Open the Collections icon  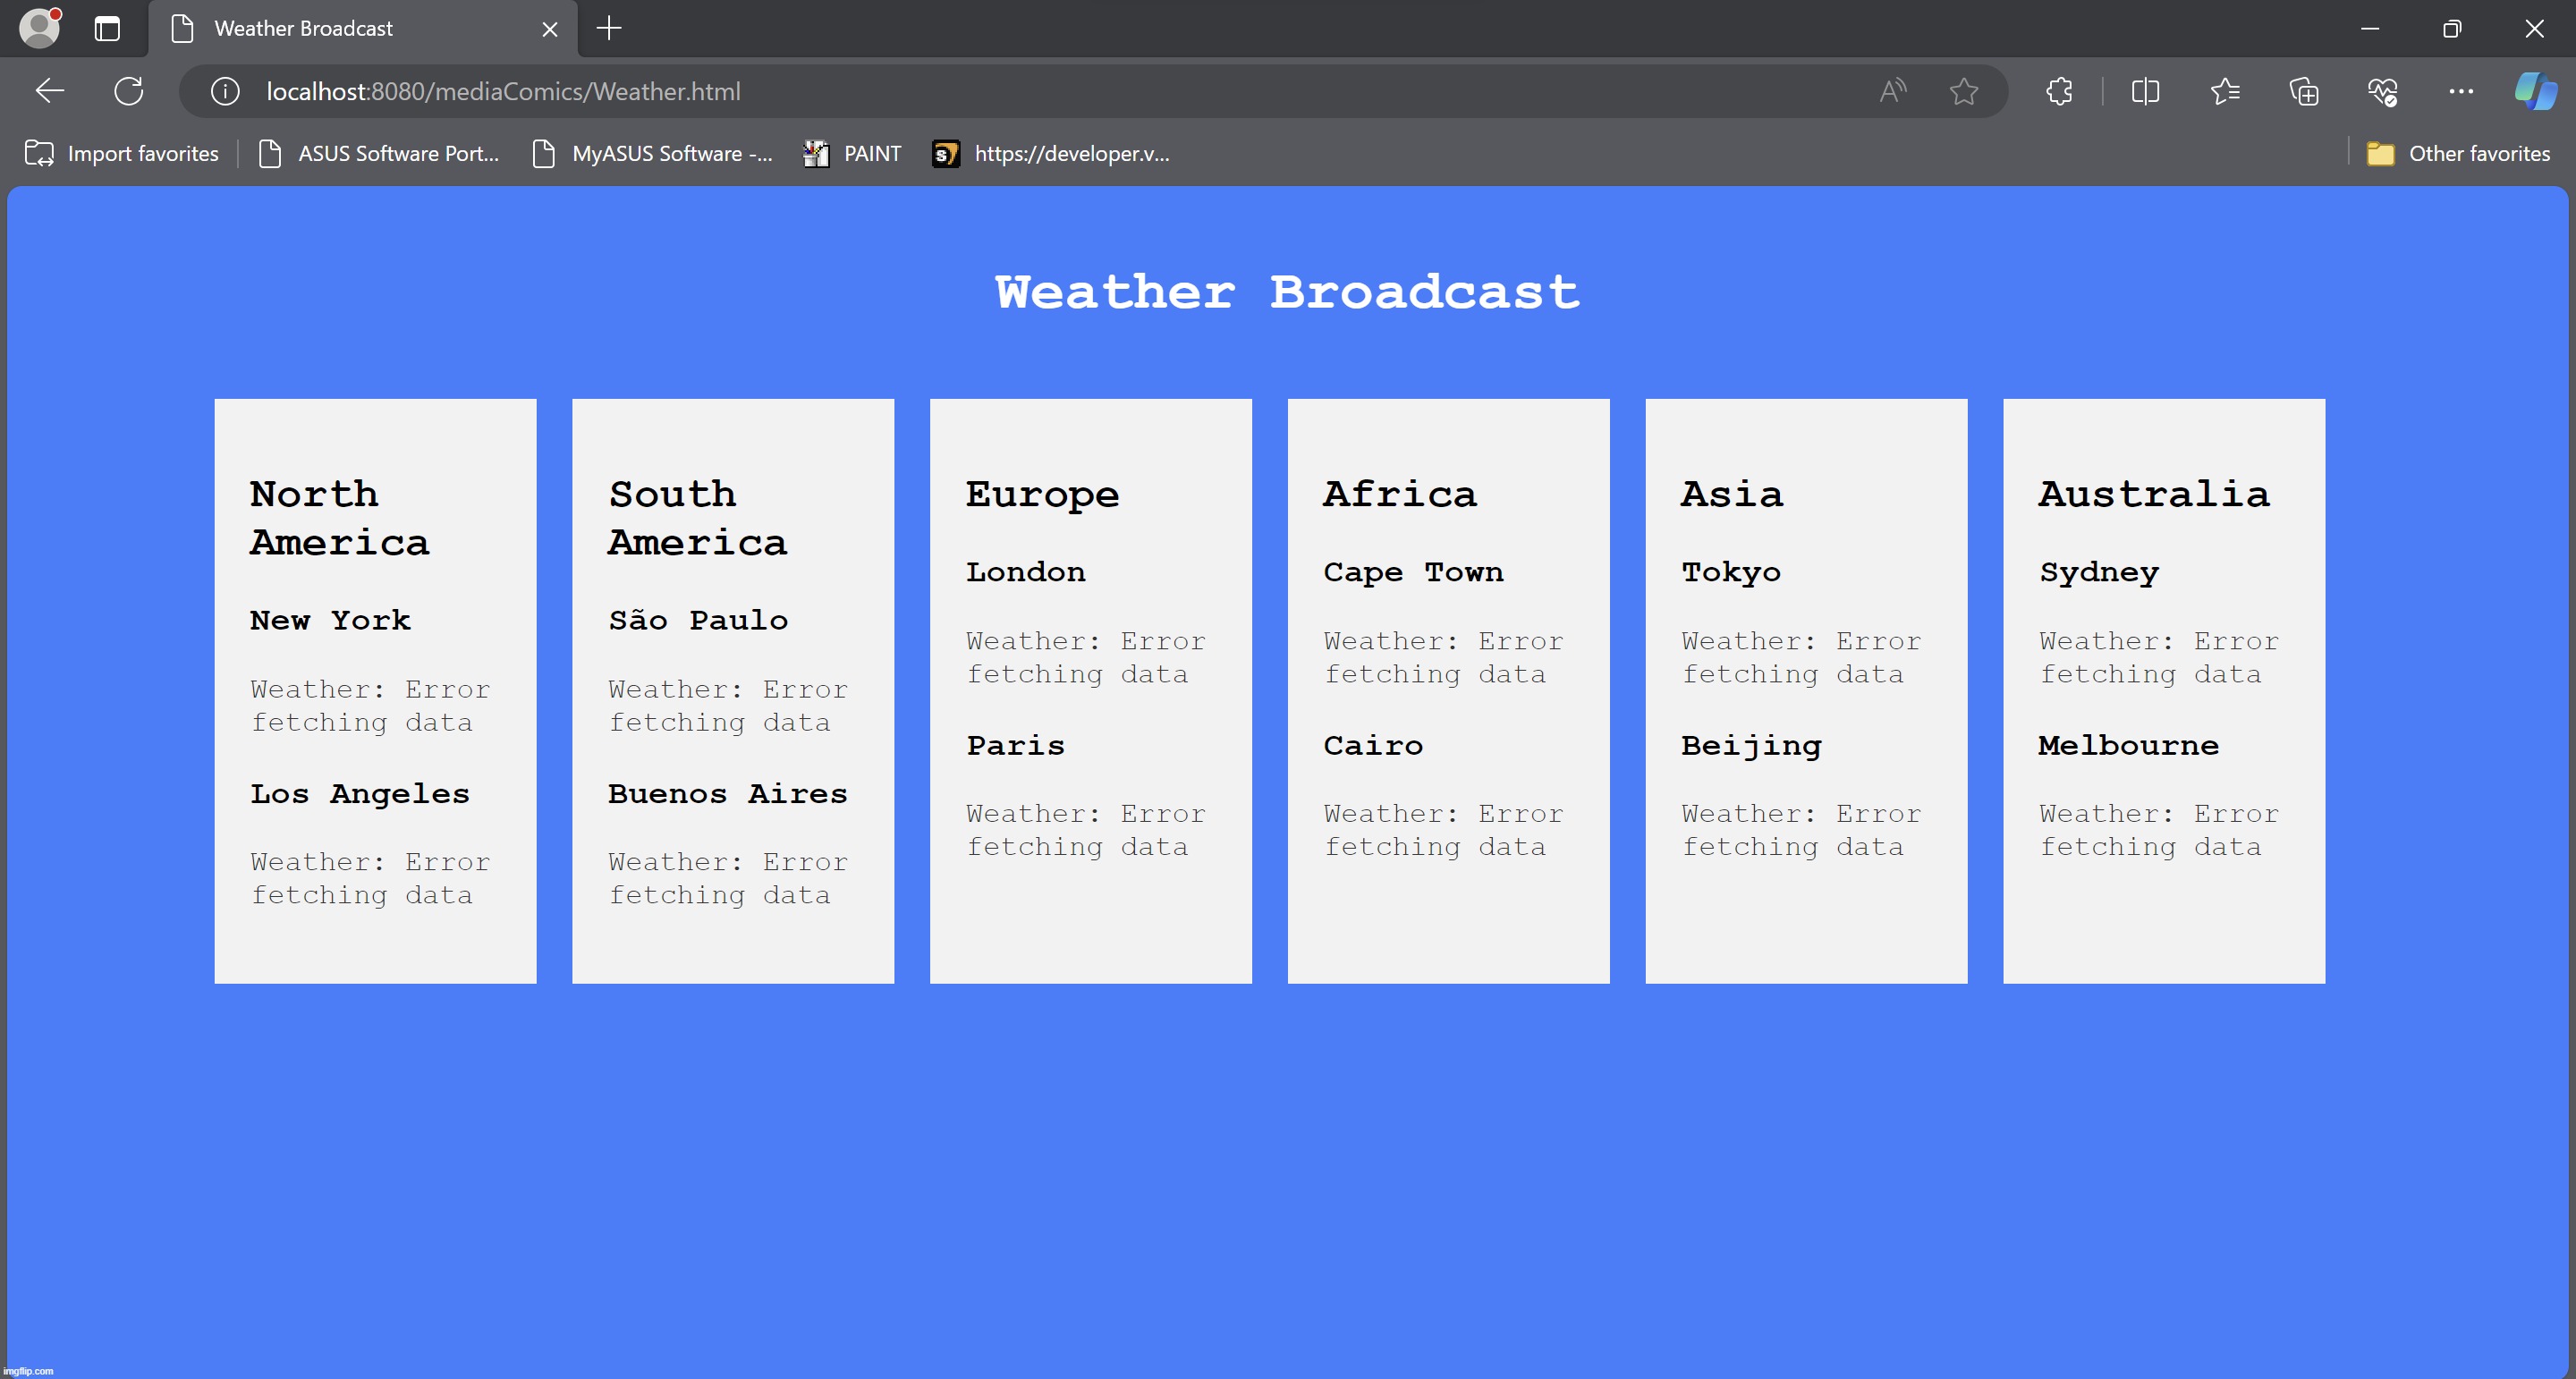pyautogui.click(x=2304, y=91)
